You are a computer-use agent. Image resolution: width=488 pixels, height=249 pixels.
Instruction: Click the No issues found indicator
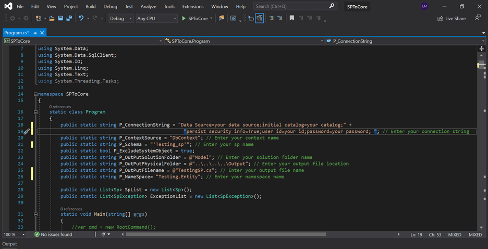[53, 235]
